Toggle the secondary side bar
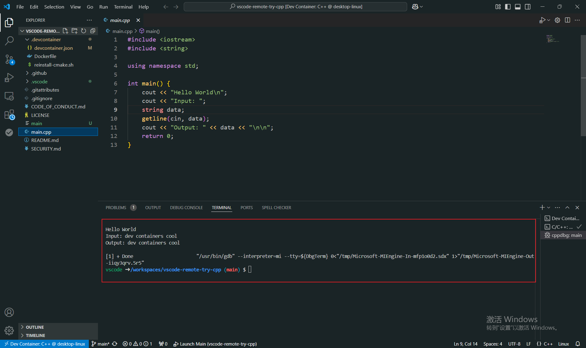Screen dimensions: 586x348 point(528,7)
